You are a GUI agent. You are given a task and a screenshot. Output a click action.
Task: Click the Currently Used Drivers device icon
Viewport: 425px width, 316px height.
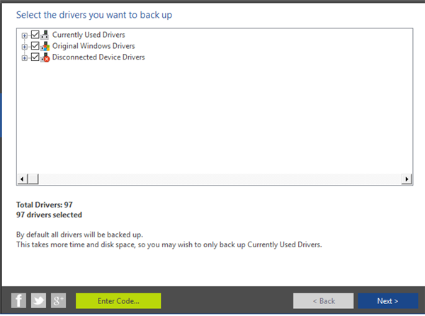[45, 35]
